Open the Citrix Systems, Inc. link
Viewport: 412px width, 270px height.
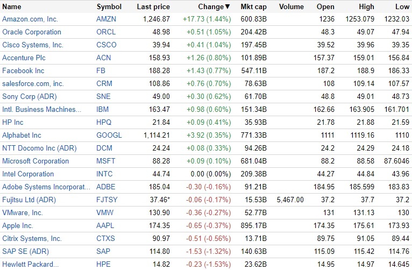[x=32, y=238]
